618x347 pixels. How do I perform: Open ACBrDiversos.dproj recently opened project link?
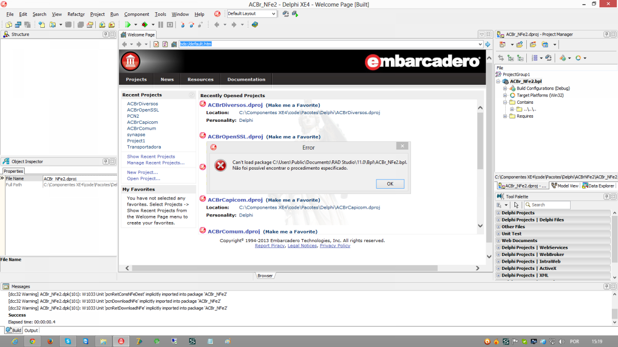(x=235, y=105)
